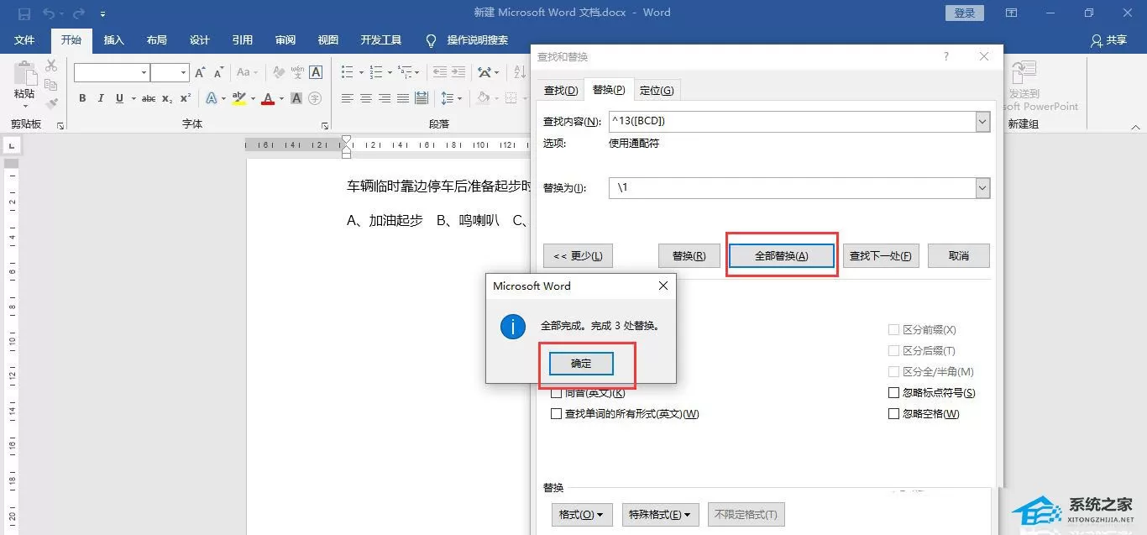
Task: Toggle bold formatting
Action: [82, 98]
